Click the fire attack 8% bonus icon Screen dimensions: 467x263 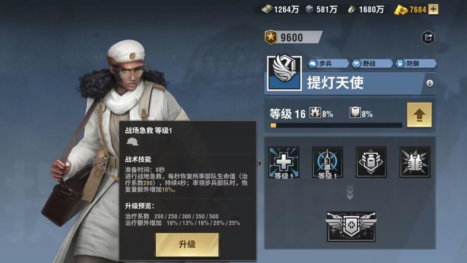point(315,112)
